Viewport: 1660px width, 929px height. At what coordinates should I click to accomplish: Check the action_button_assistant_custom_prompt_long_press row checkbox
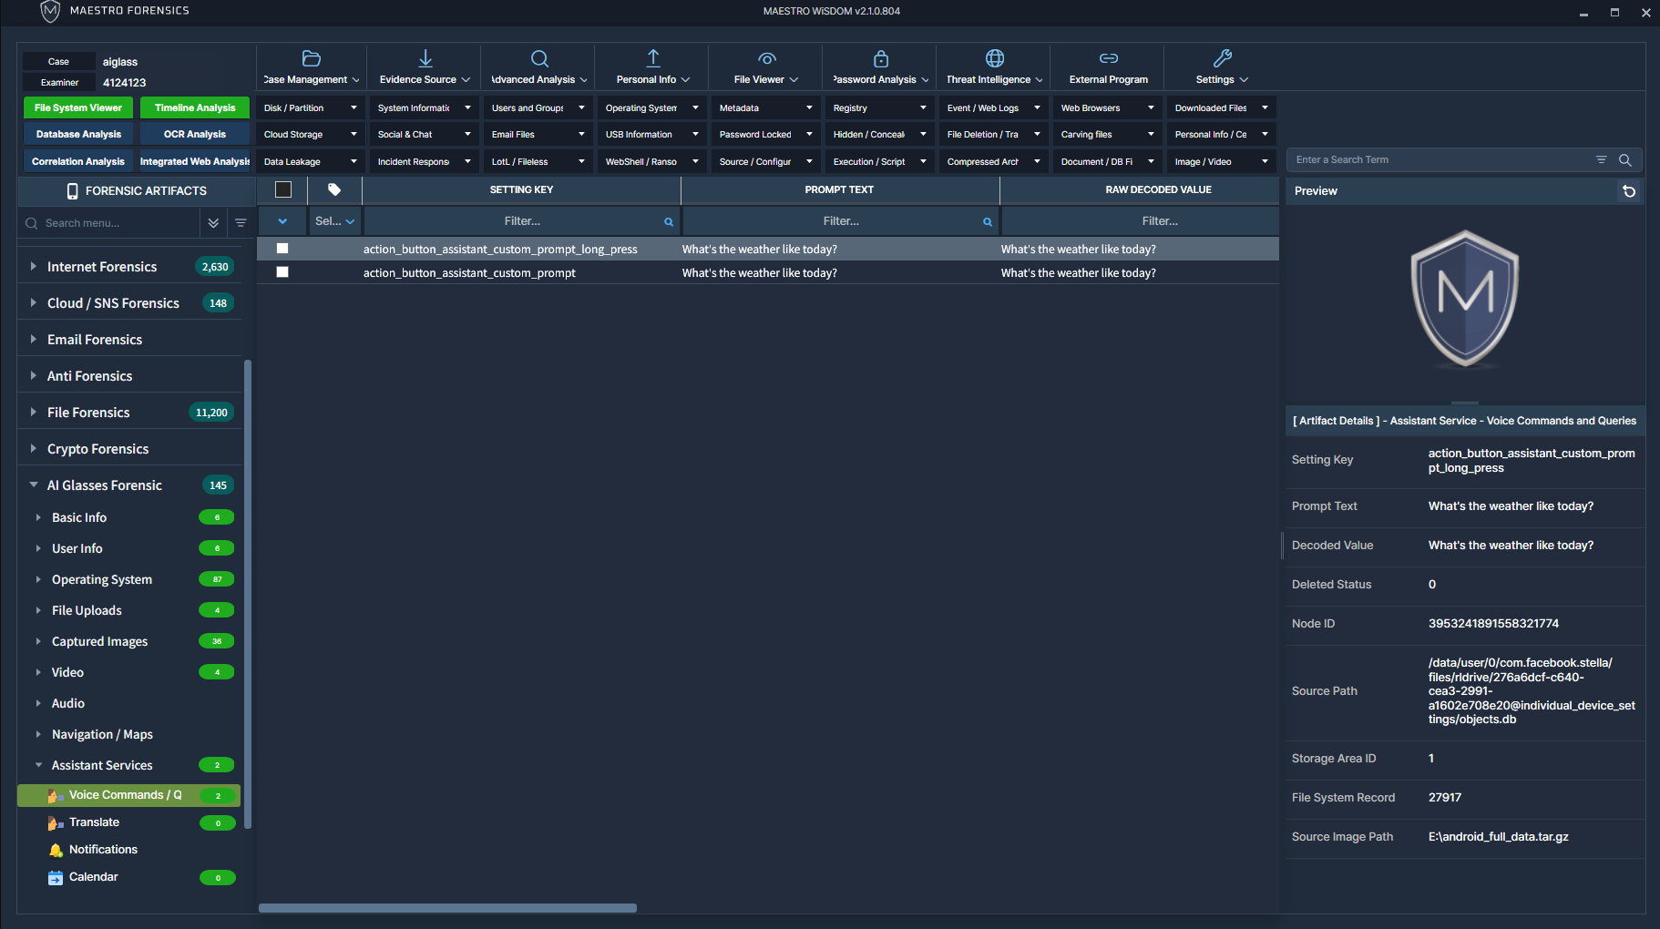pyautogui.click(x=282, y=249)
